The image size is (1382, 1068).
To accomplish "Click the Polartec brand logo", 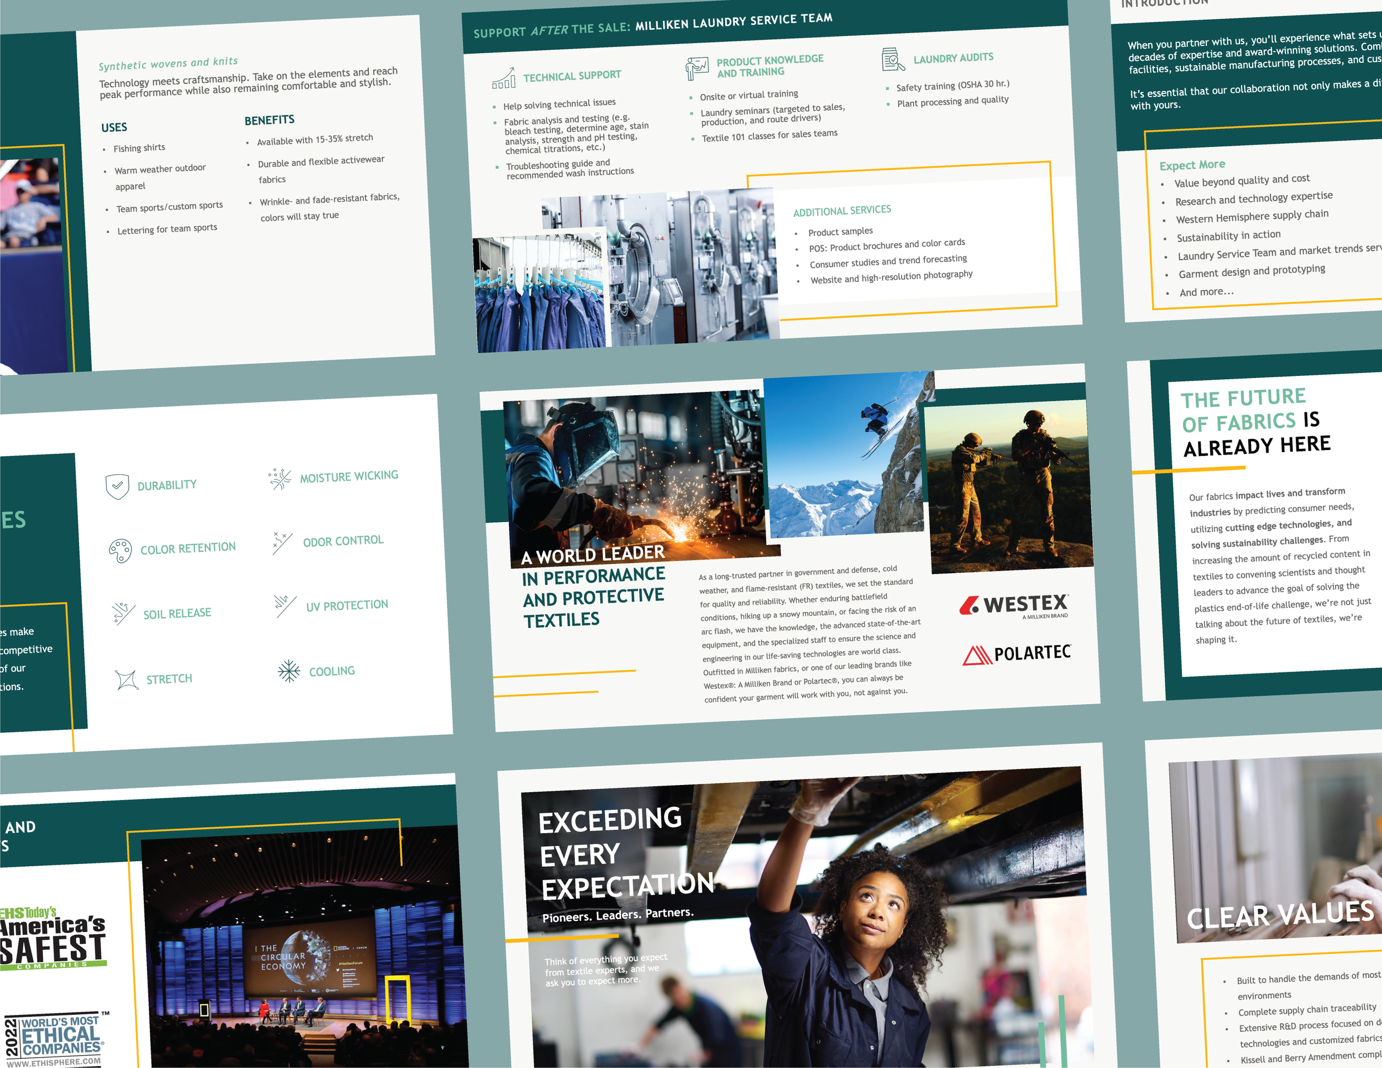I will [x=1016, y=654].
